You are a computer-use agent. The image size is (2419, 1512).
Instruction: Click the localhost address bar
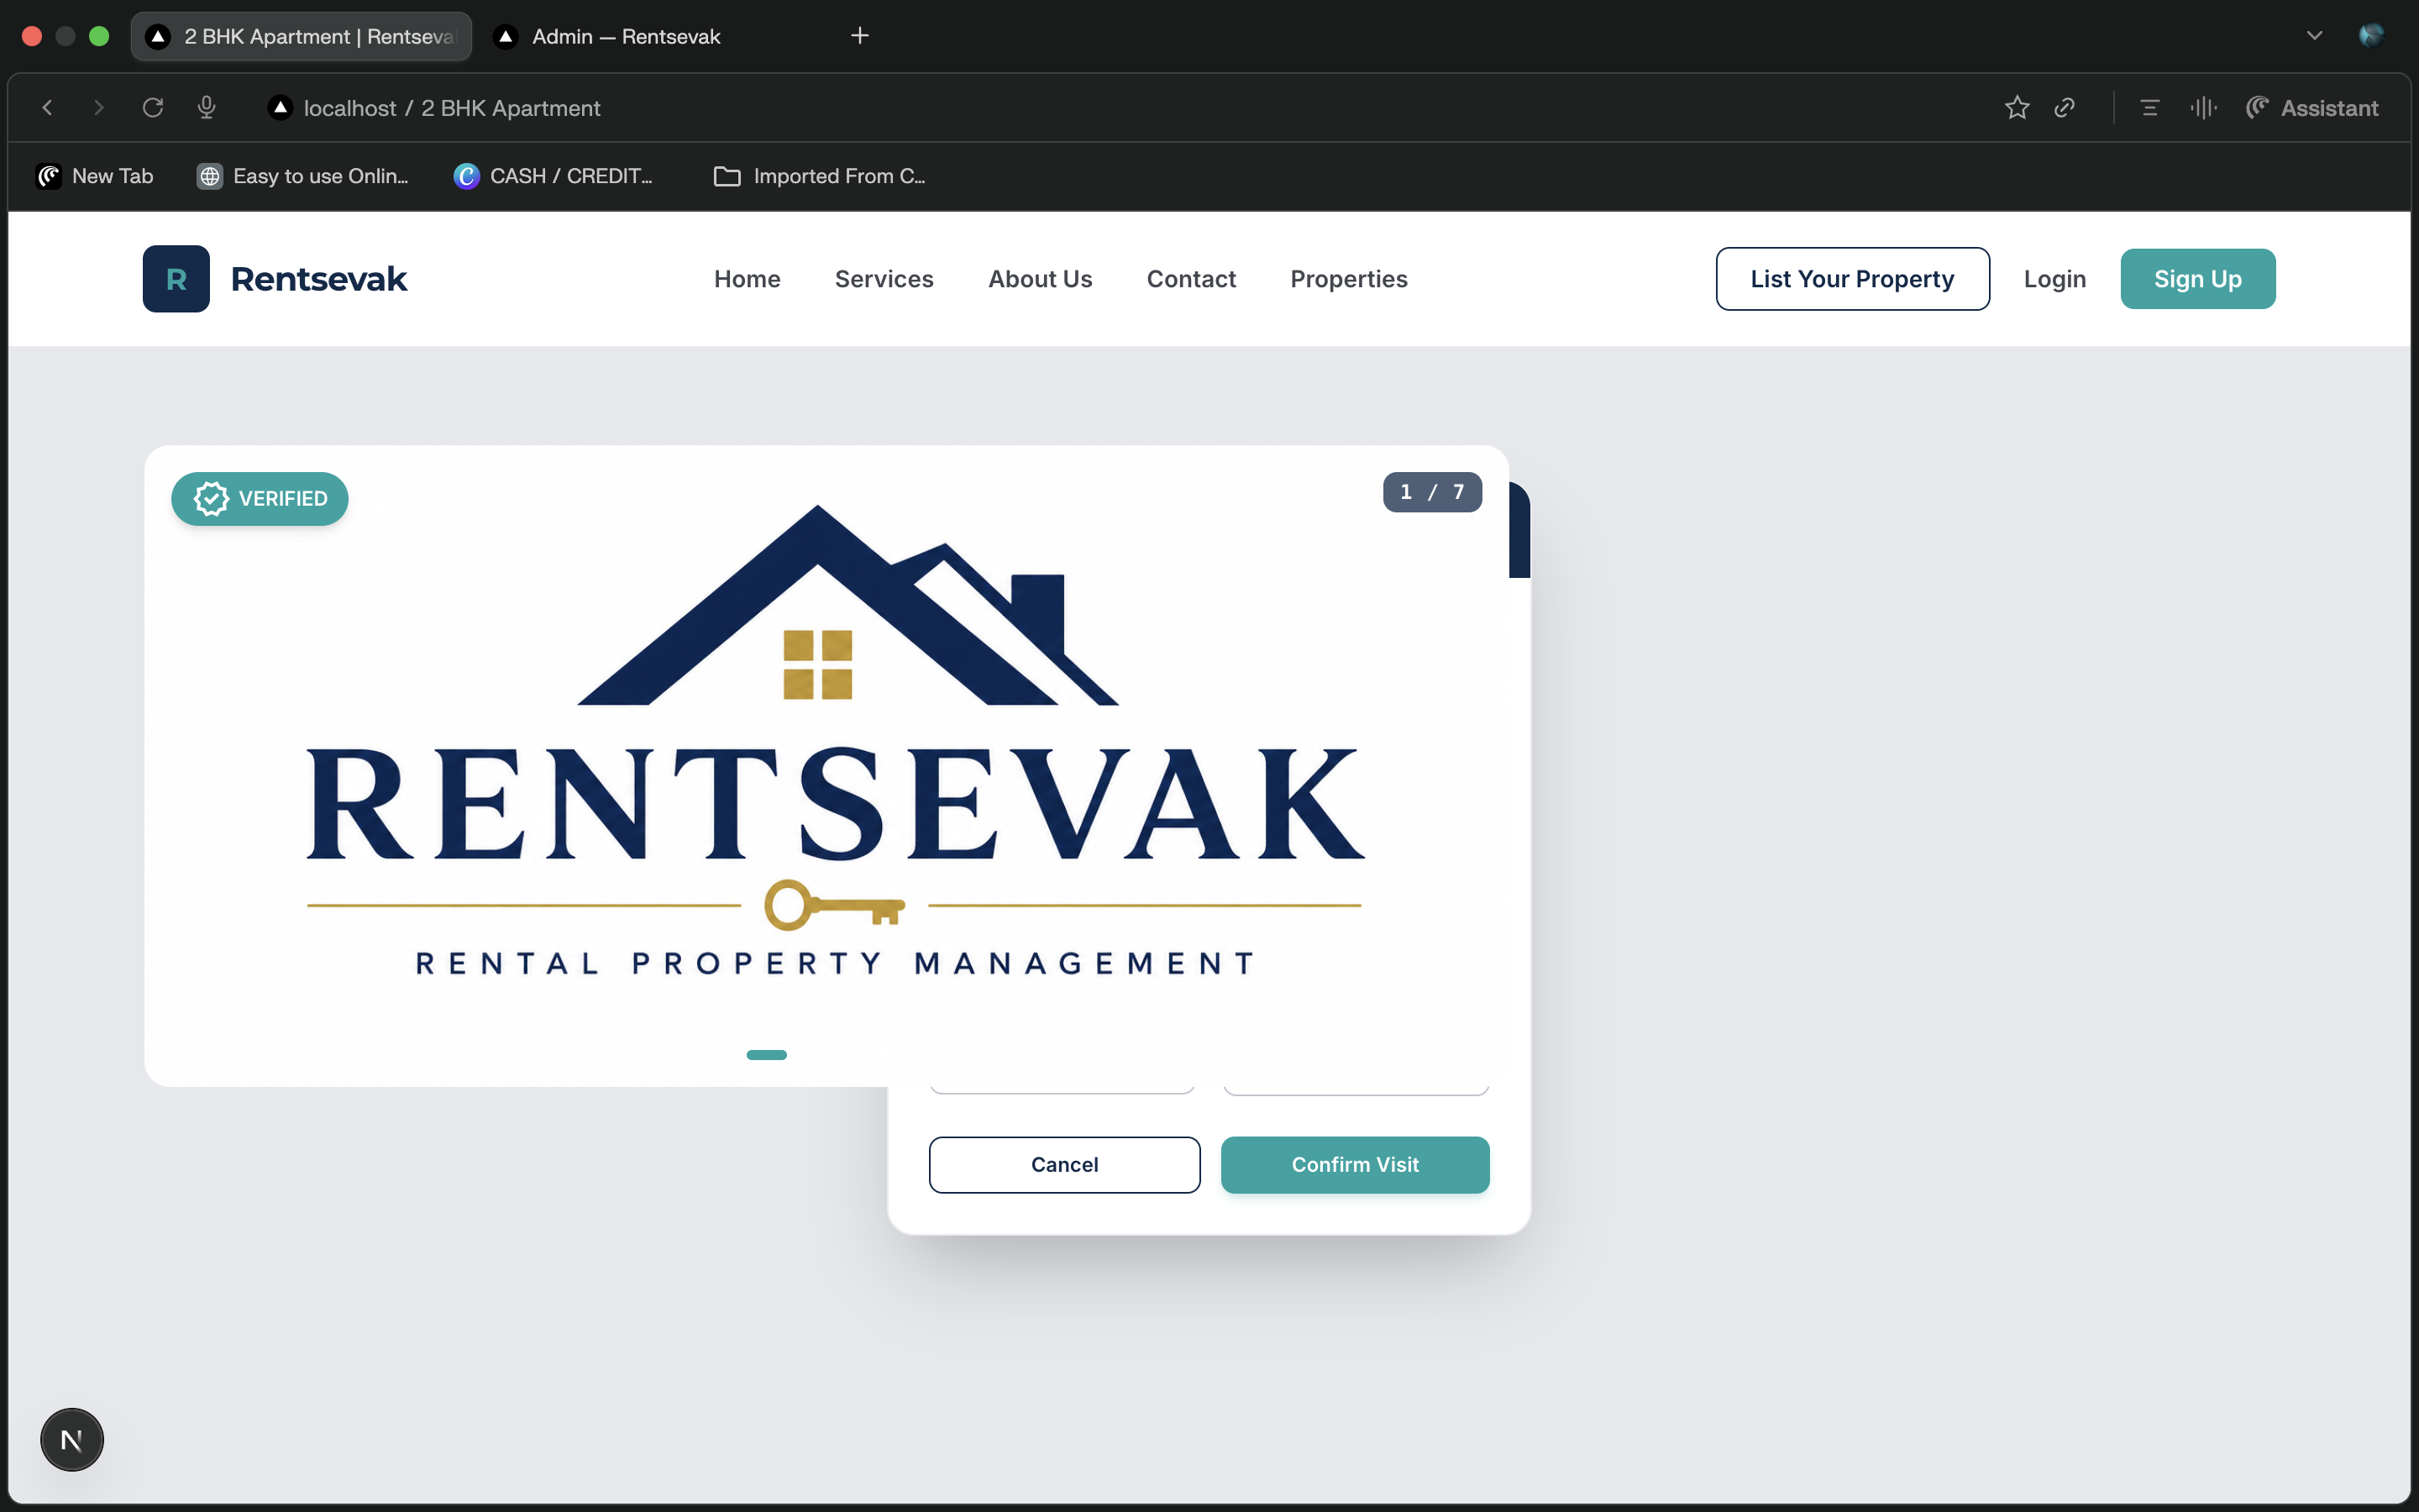click(452, 108)
